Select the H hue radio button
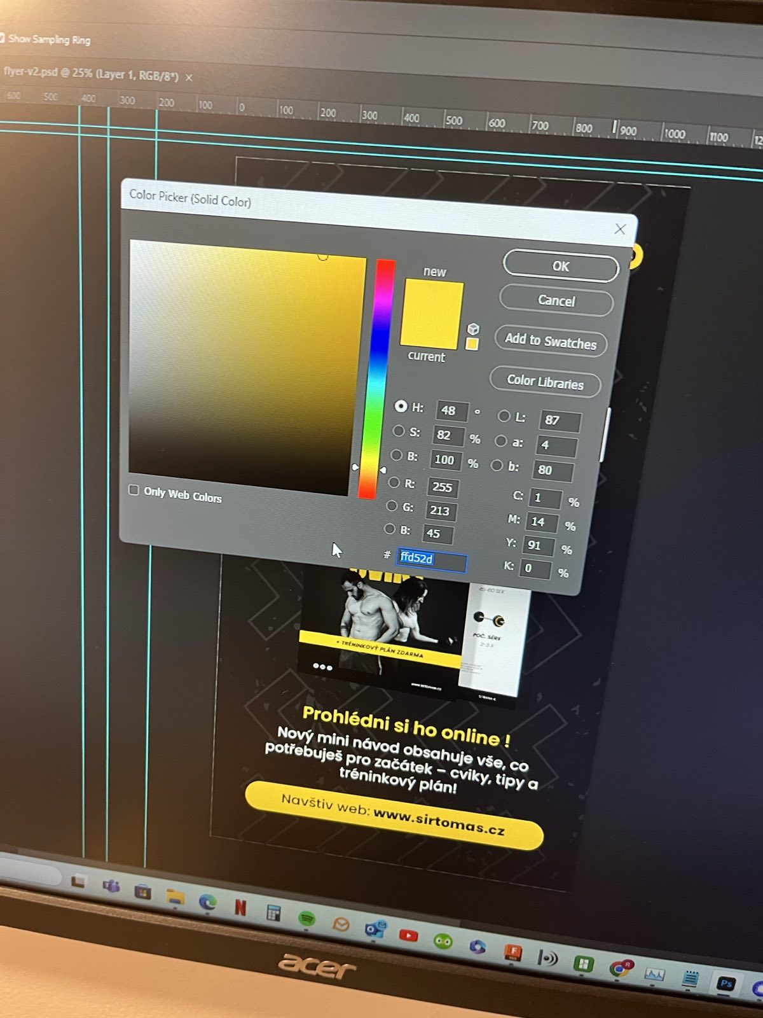The image size is (763, 1018). pos(401,406)
